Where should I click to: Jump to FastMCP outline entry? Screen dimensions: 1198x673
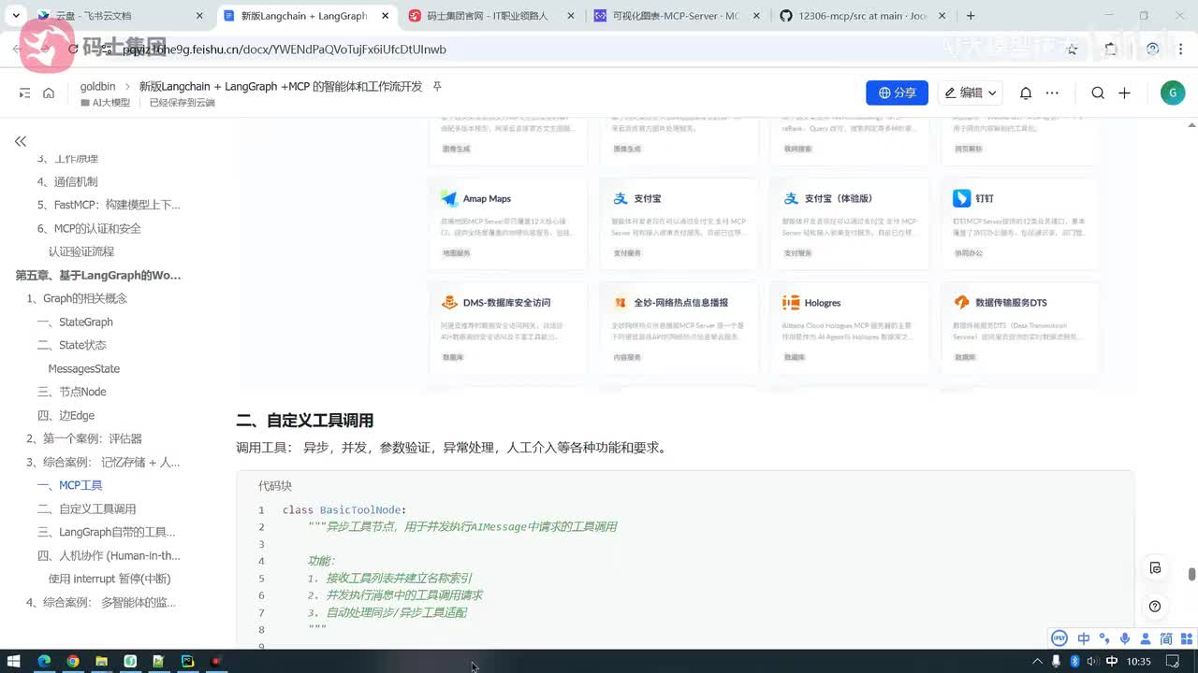click(x=109, y=205)
